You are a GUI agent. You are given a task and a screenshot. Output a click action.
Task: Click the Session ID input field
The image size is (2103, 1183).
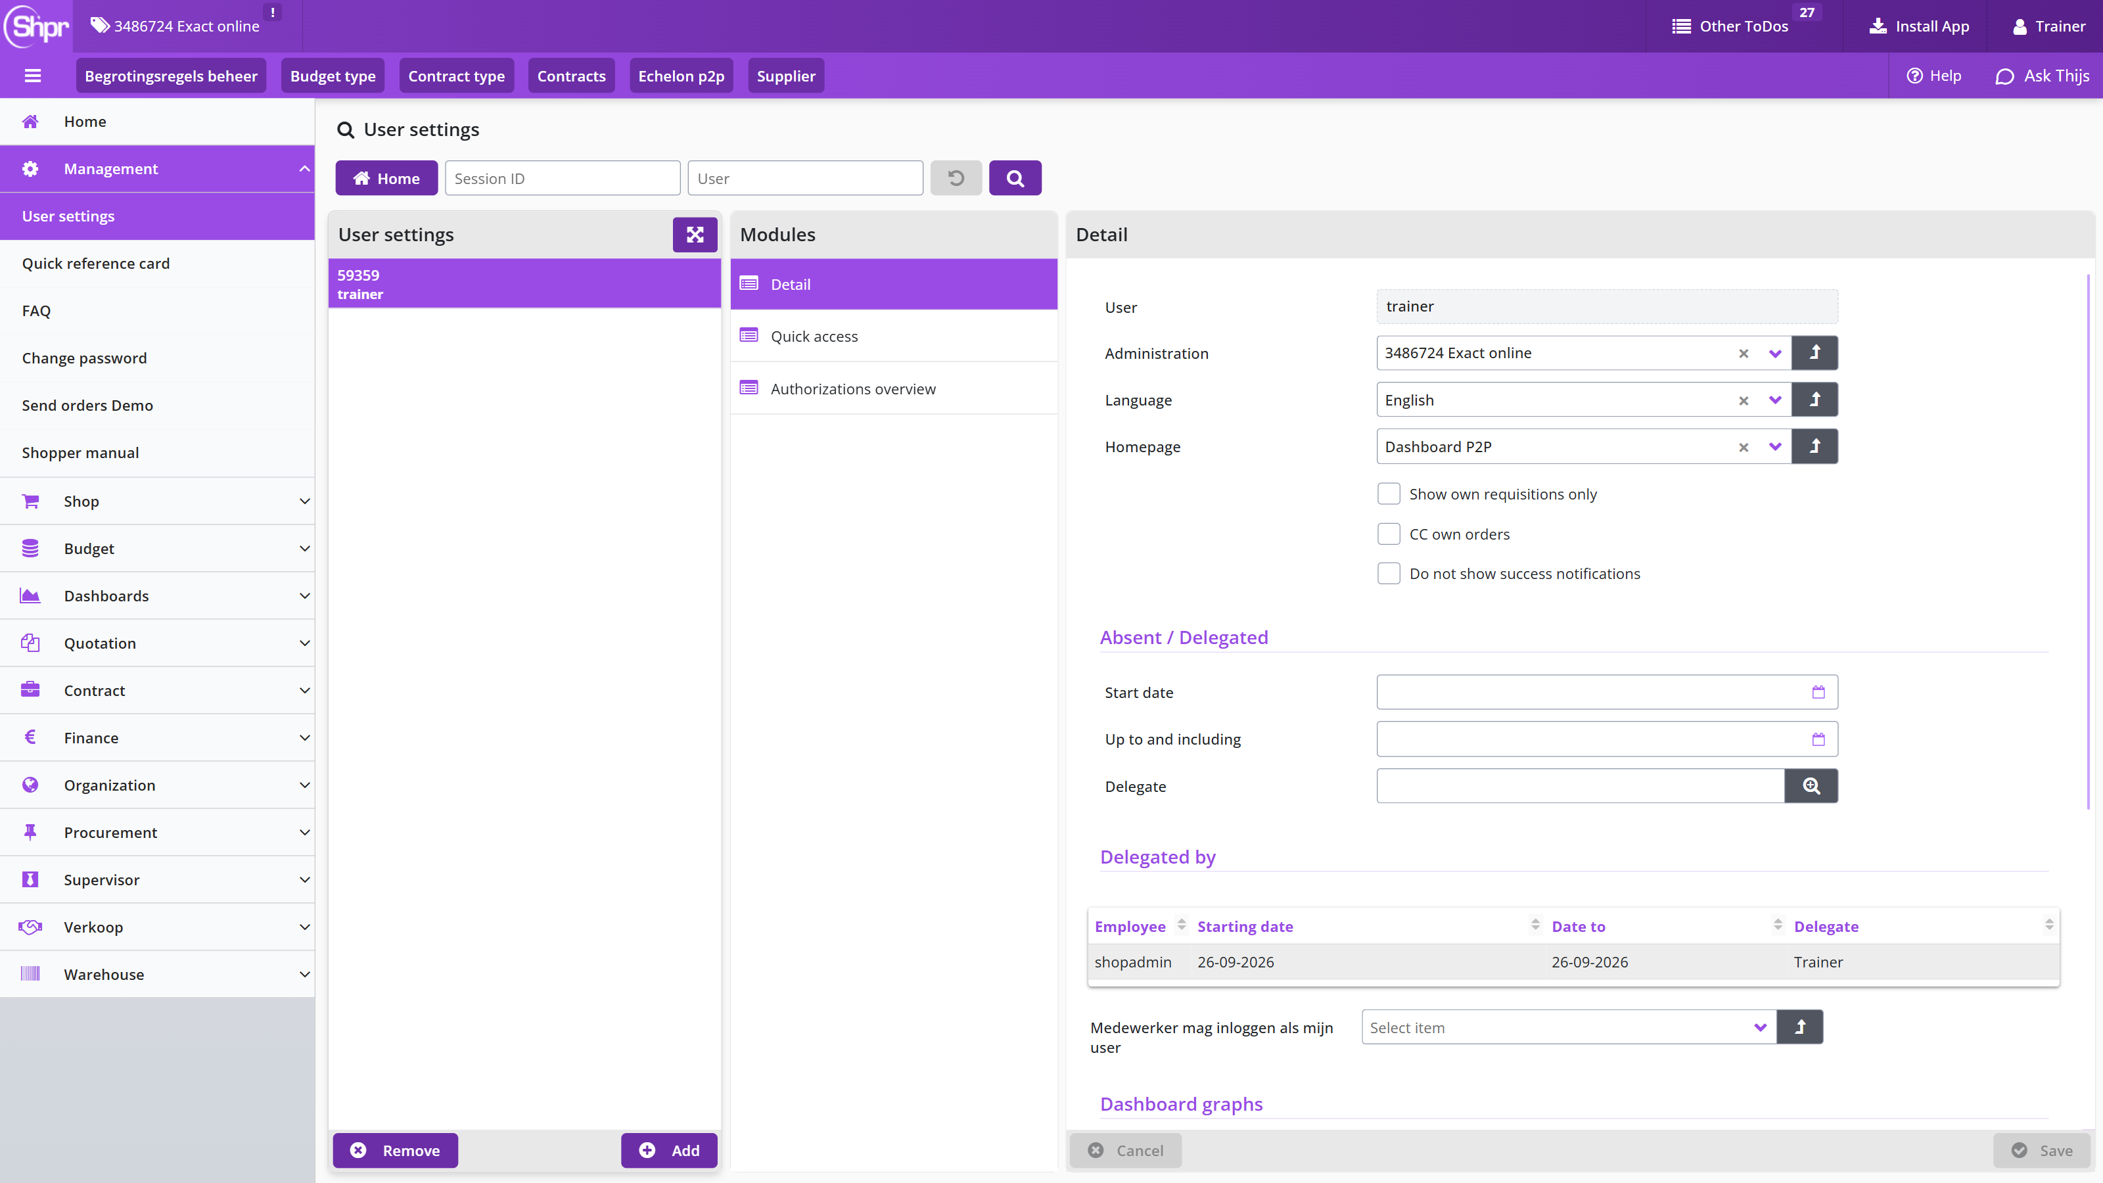point(563,178)
